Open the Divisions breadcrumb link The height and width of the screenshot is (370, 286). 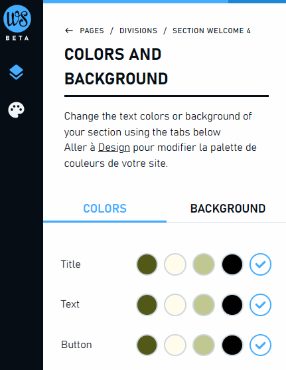pos(138,31)
